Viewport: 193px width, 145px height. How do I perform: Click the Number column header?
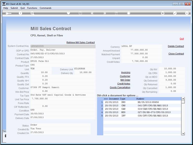(140, 99)
